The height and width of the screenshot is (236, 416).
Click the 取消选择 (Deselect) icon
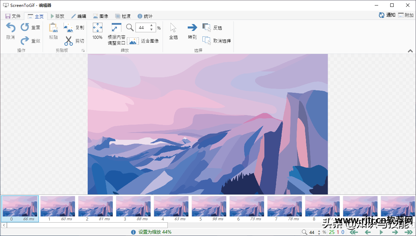(x=207, y=41)
